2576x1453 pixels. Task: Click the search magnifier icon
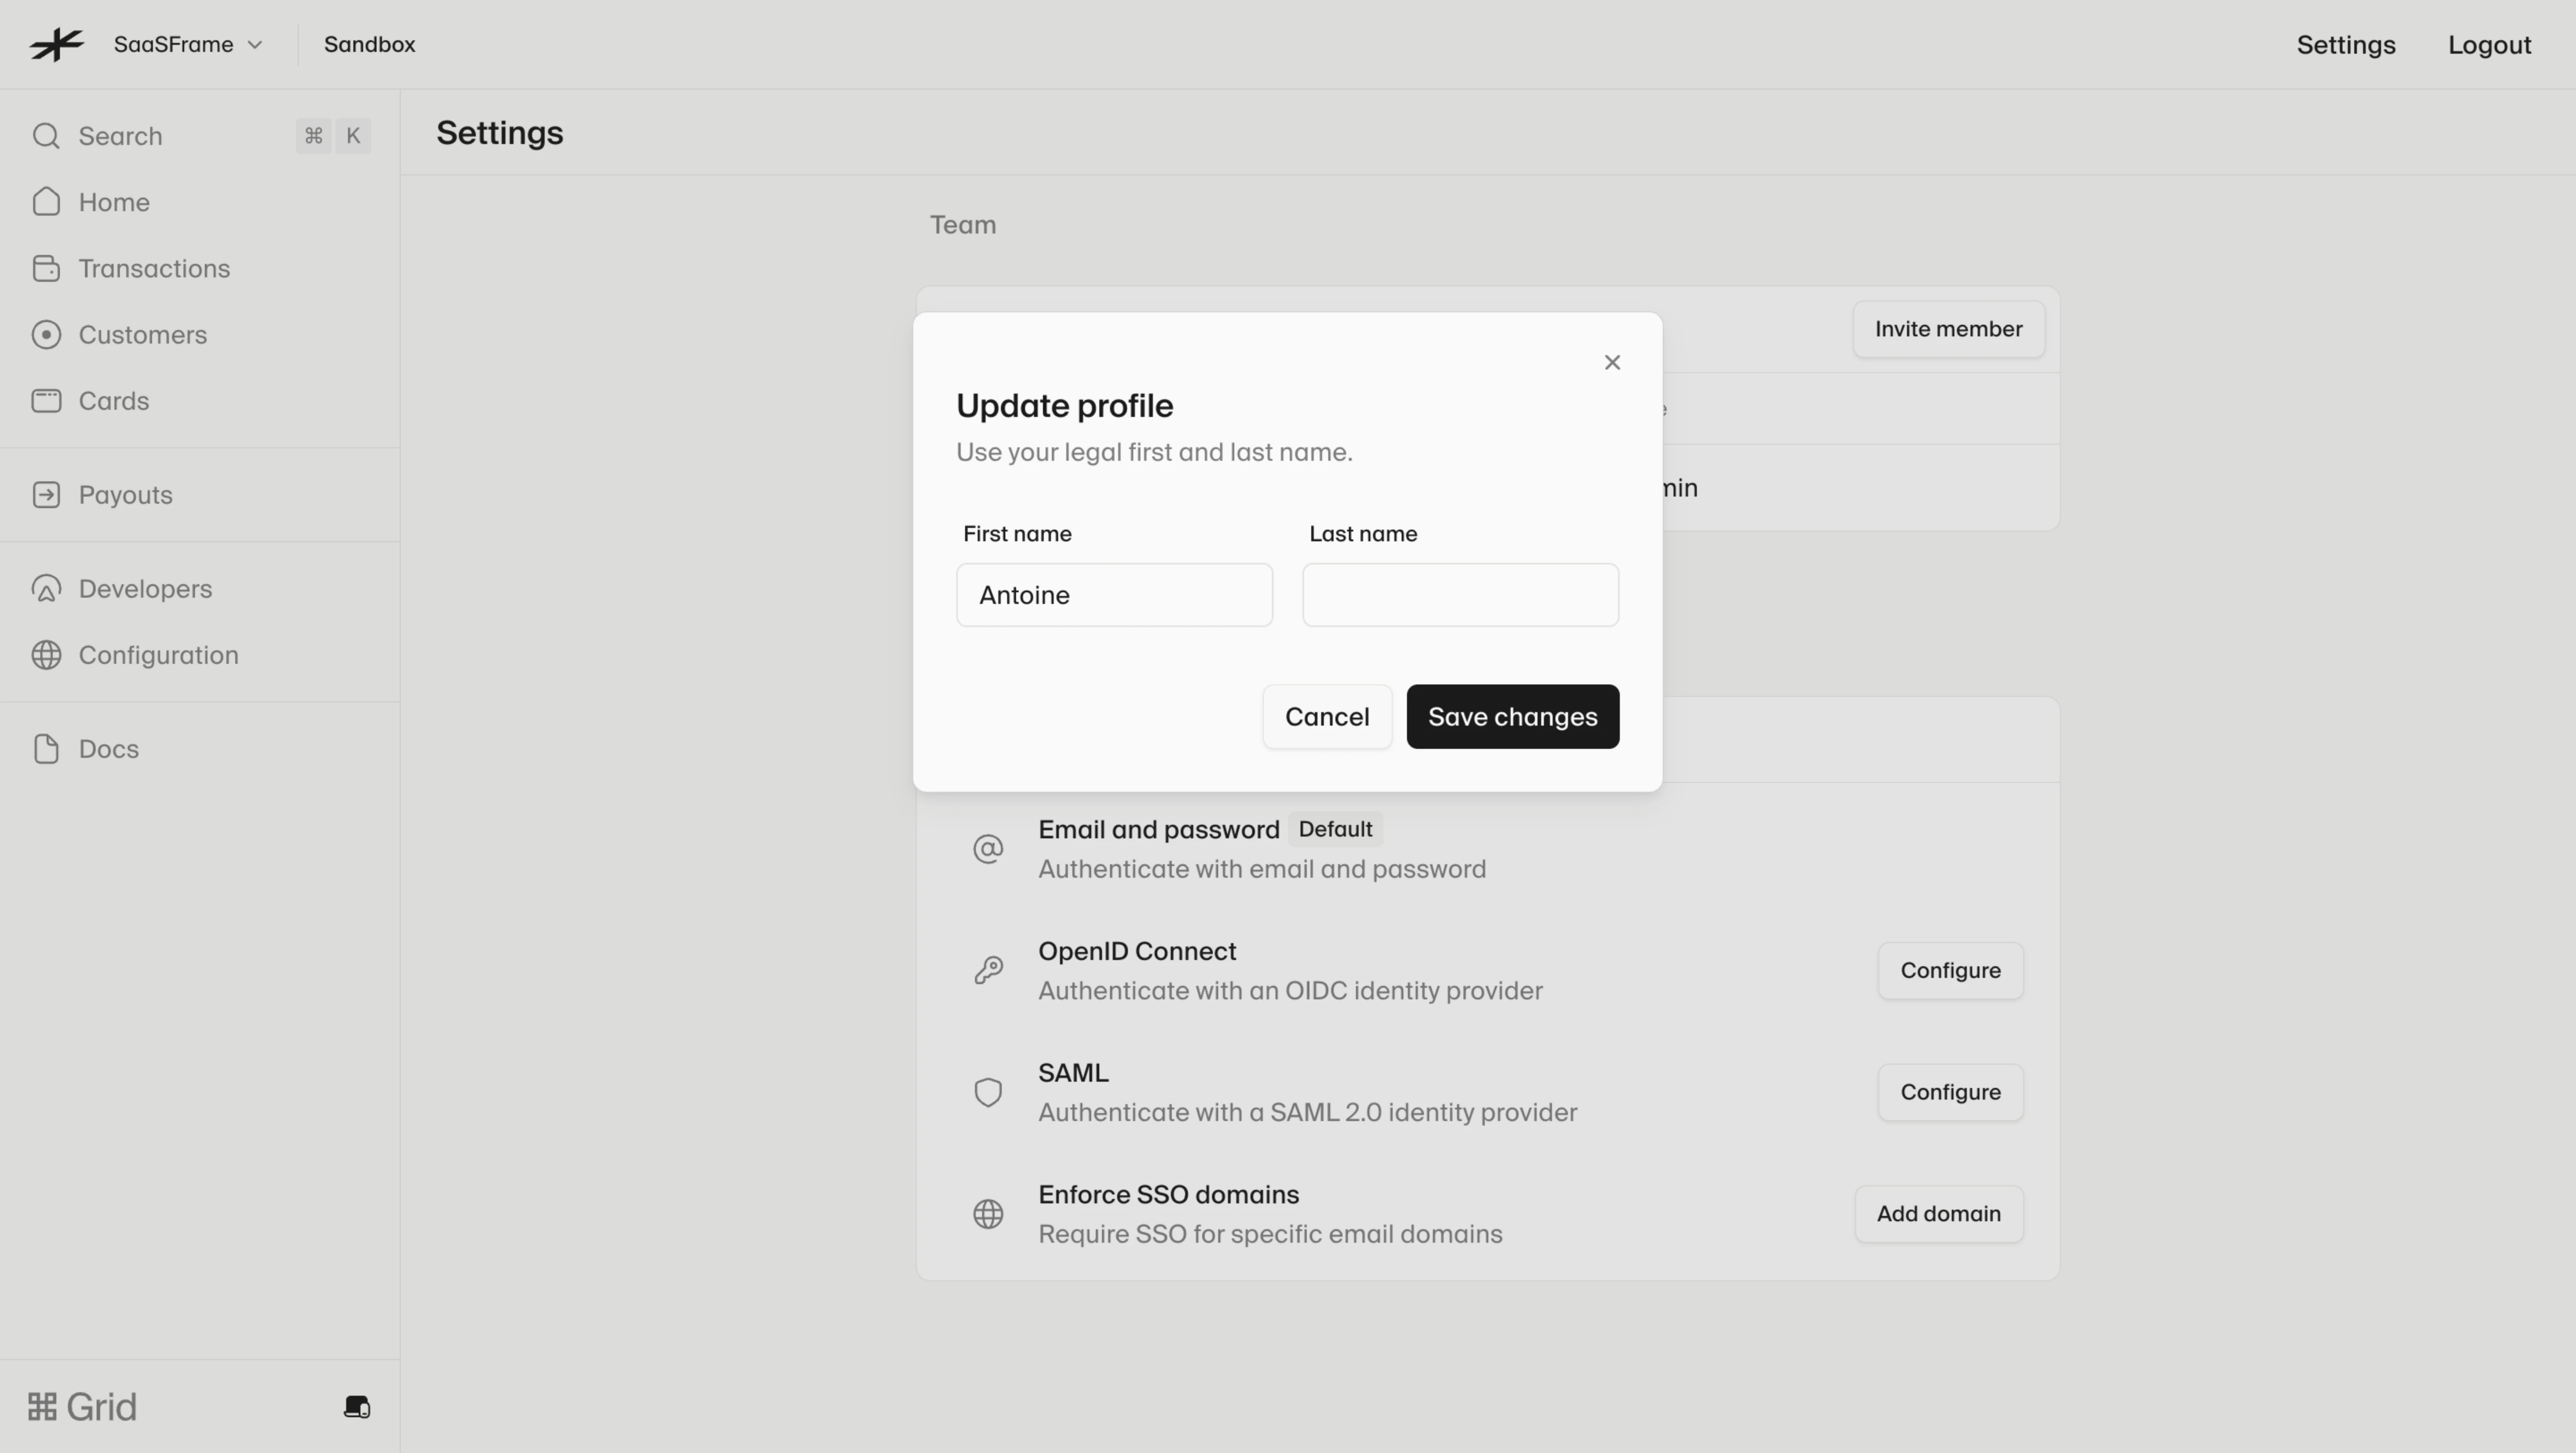tap(46, 136)
